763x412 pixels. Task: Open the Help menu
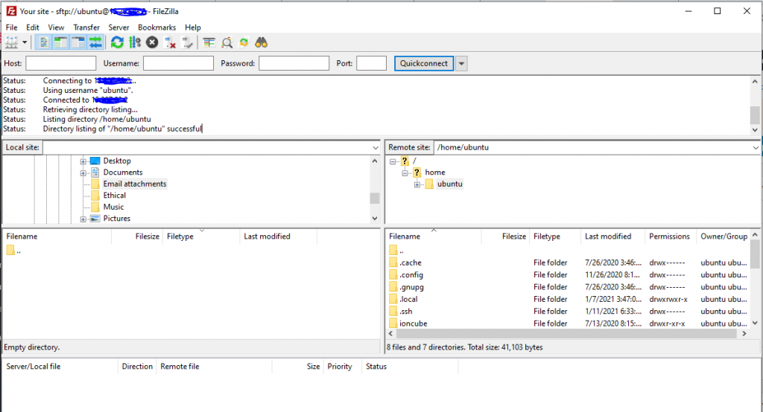point(193,28)
